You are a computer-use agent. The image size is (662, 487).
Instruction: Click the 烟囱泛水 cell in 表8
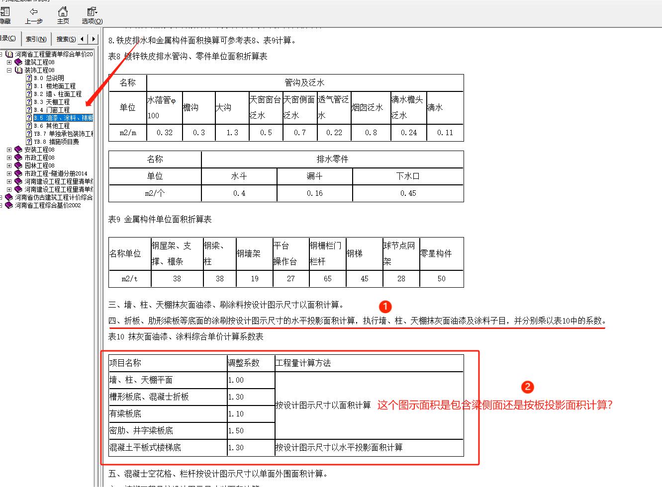tap(370, 107)
